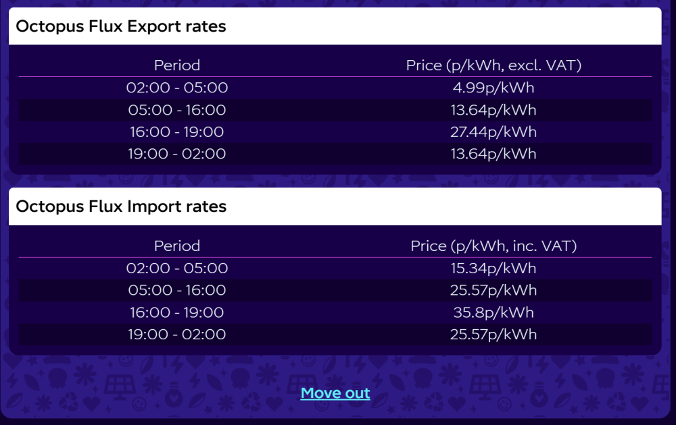Click the Octopus Flux Import rates heading
676x425 pixels.
click(x=121, y=206)
